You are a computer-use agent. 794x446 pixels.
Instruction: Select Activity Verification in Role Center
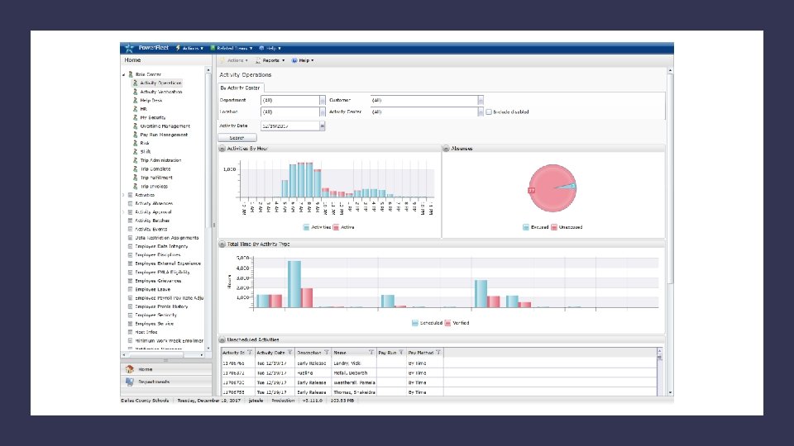point(160,92)
